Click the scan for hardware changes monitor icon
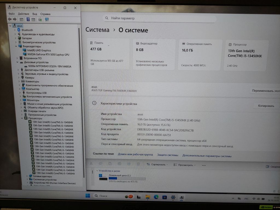280x210 pixels. [47, 19]
